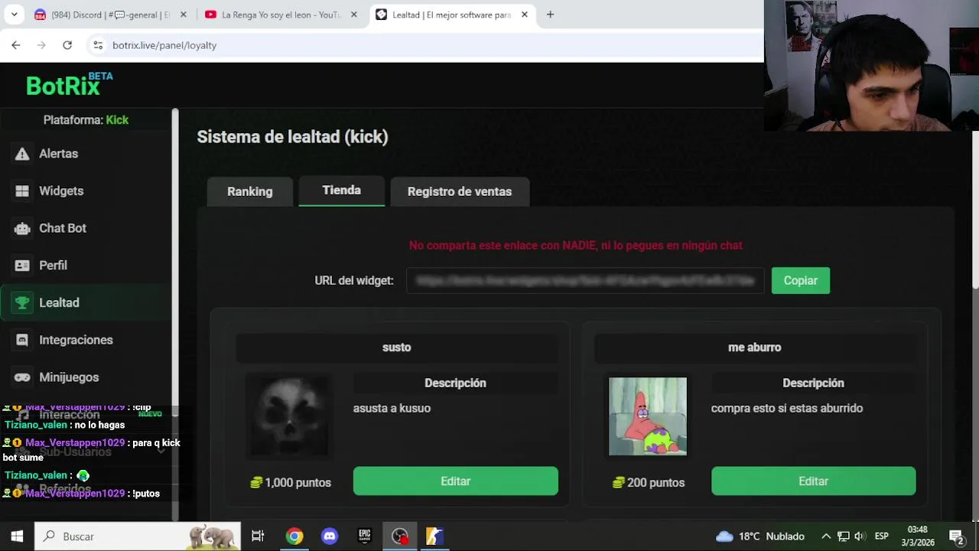Open Integraciones in the sidebar
Viewport: 979px width, 551px height.
click(x=76, y=340)
